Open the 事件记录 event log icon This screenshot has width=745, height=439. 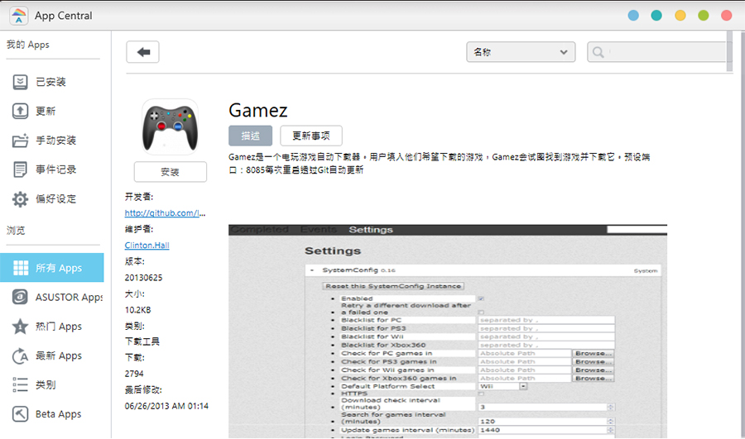point(21,169)
